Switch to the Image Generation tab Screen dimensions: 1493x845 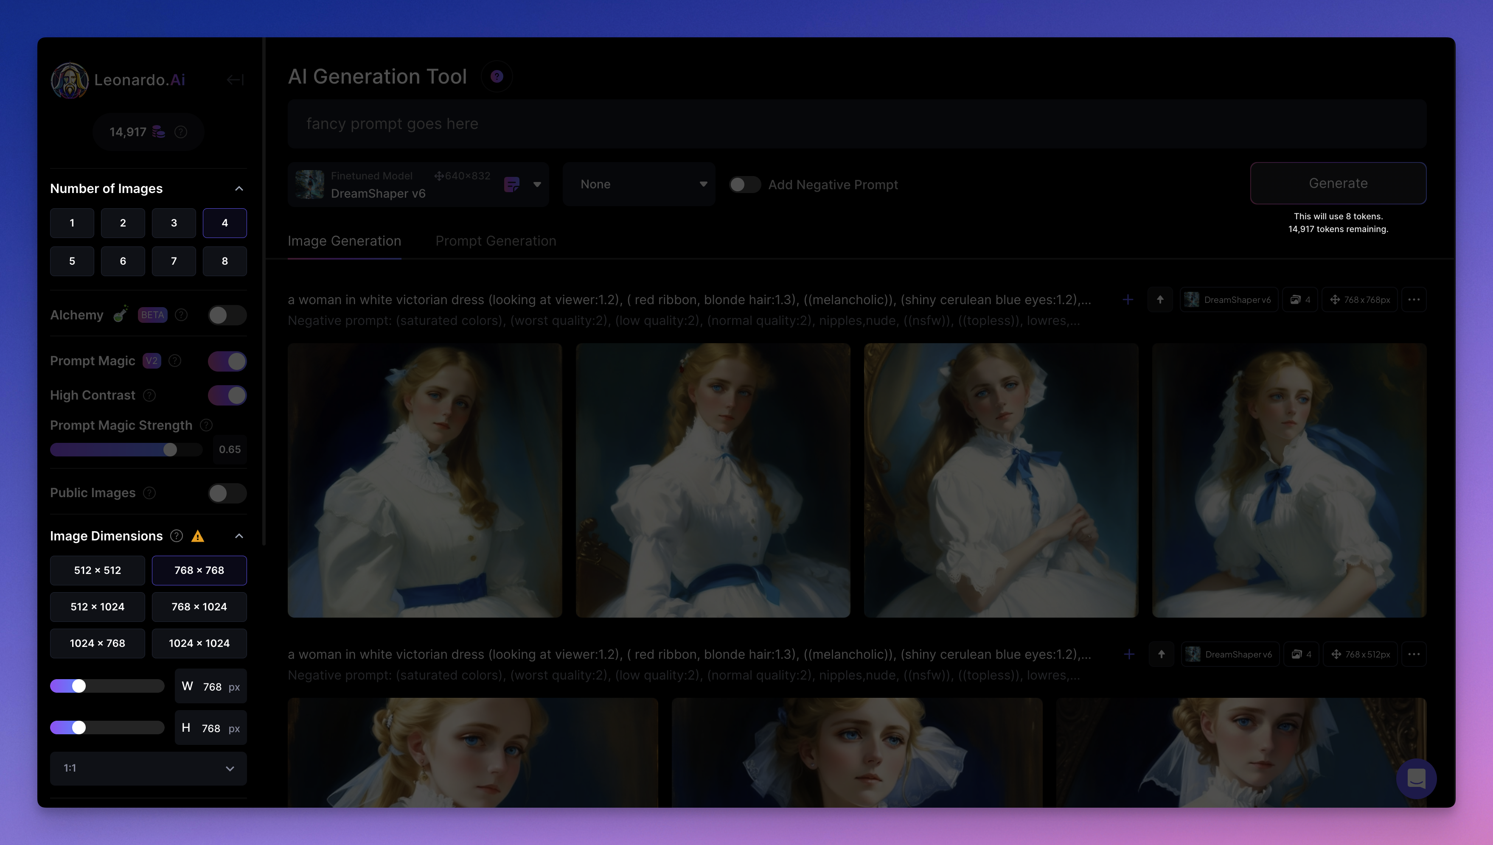[x=344, y=241]
